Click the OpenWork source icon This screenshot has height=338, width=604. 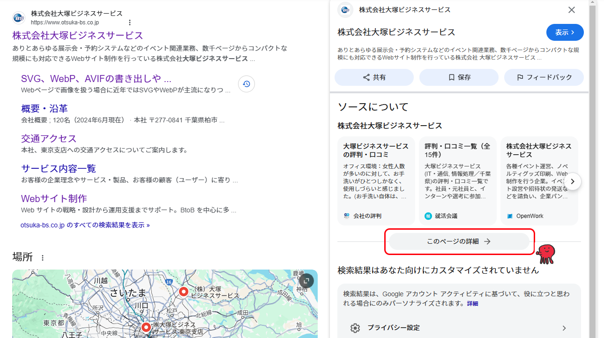[510, 216]
